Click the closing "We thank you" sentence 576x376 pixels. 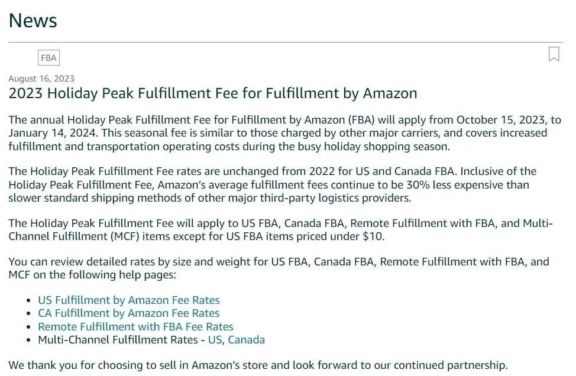coord(258,365)
